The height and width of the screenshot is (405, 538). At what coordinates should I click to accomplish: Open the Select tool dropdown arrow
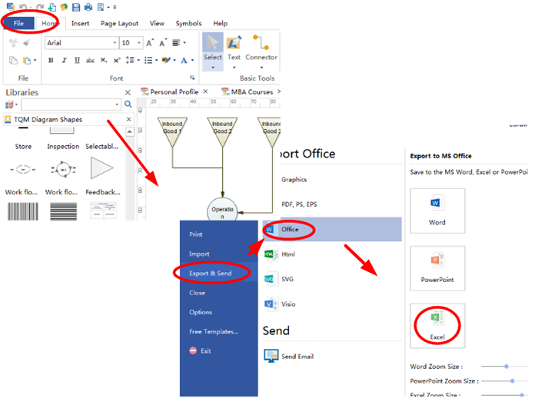pyautogui.click(x=213, y=68)
